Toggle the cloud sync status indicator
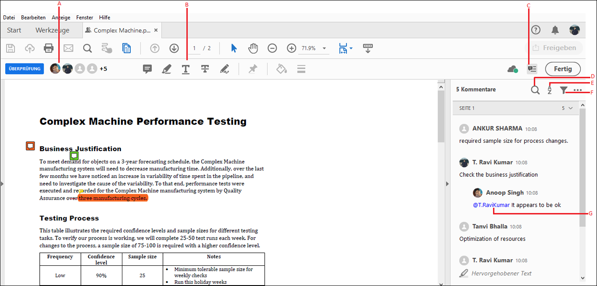Viewport: 597px width, 286px height. pos(512,69)
